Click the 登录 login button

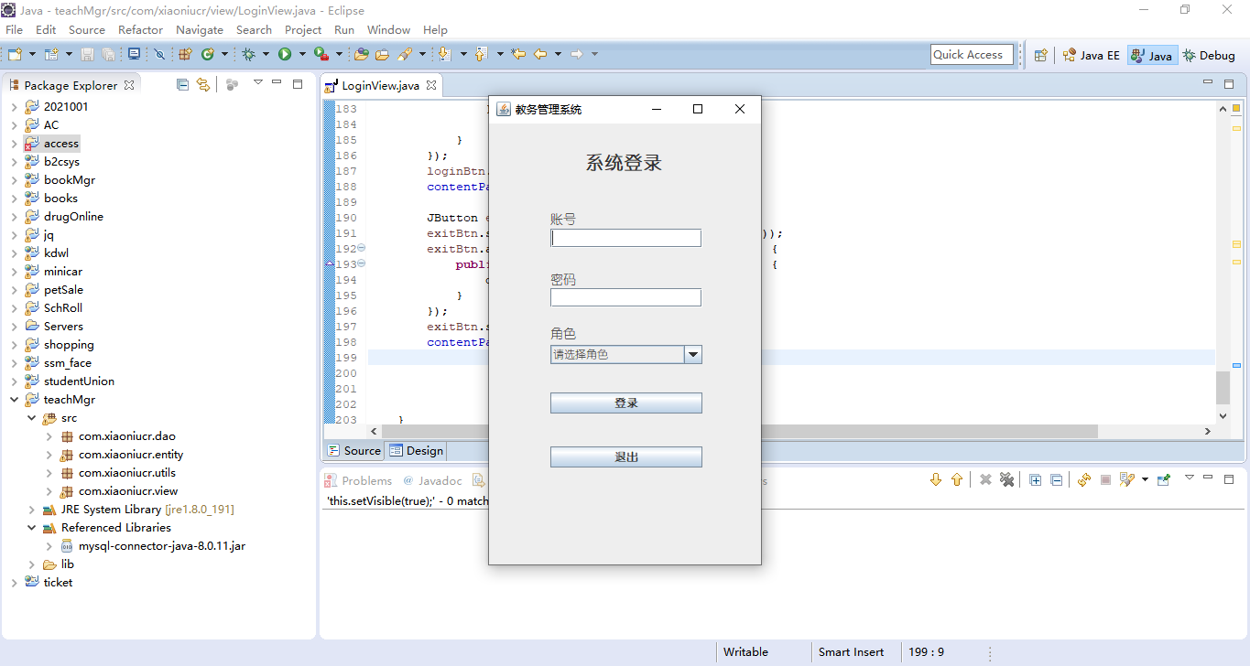(x=625, y=403)
